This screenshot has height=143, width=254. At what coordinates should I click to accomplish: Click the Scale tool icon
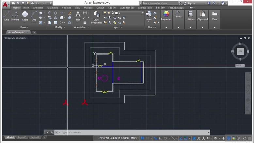56,23
